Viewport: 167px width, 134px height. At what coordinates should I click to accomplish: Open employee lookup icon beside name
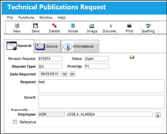click(x=158, y=115)
